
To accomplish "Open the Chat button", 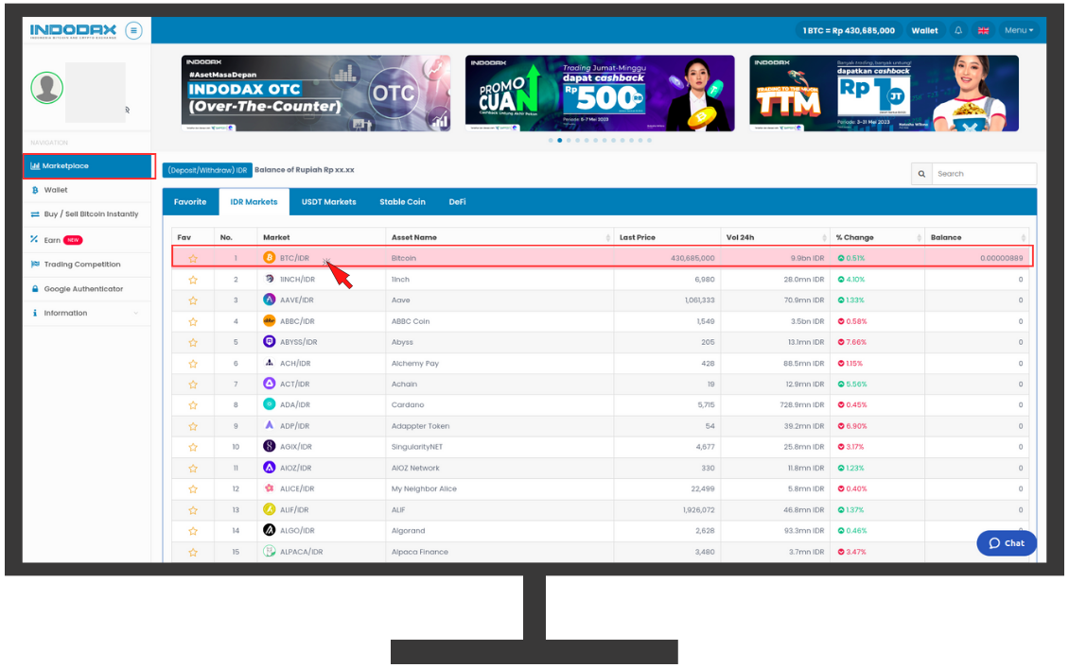I will pos(1007,542).
